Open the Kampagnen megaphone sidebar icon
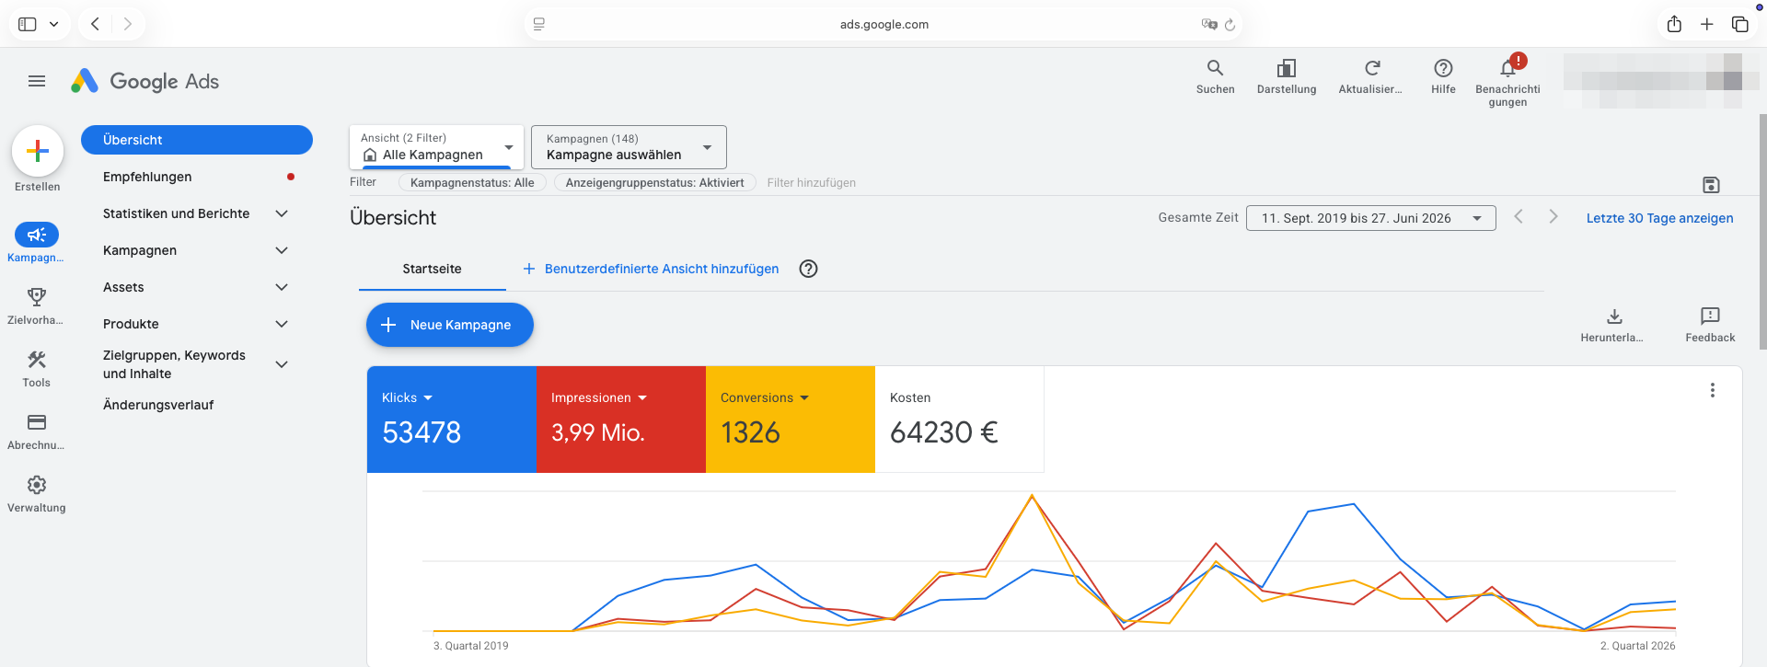The image size is (1767, 667). click(x=37, y=235)
